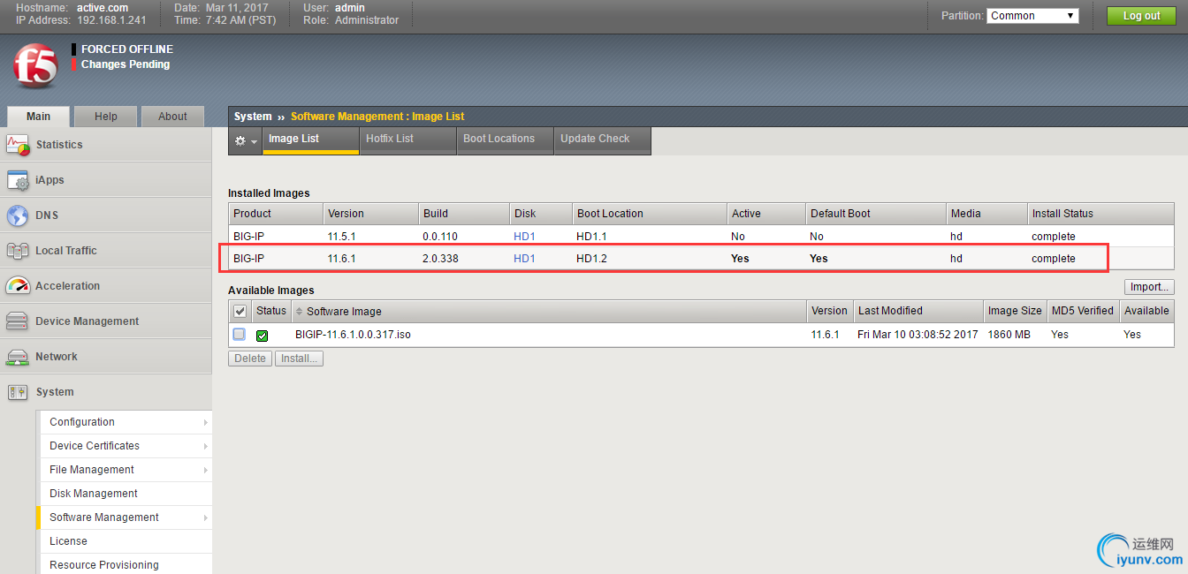The width and height of the screenshot is (1188, 574).
Task: Open dropdown arrow beside the gear icon
Action: click(x=255, y=141)
